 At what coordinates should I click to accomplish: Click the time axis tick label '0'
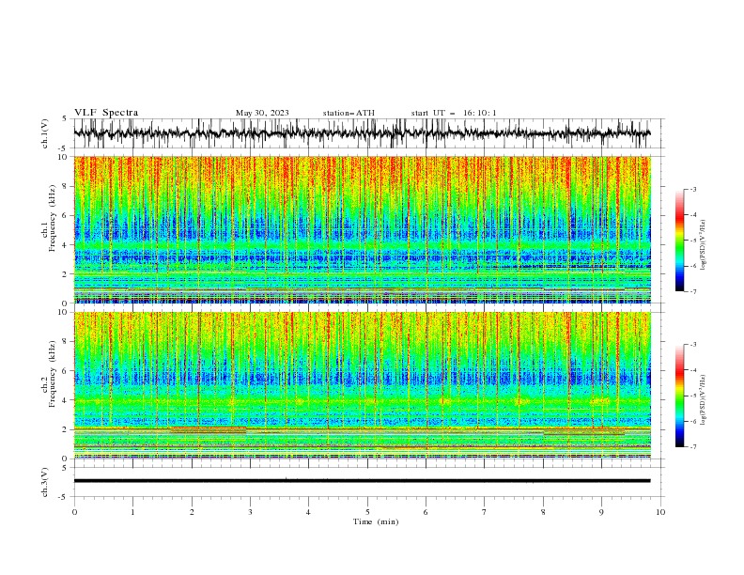[x=74, y=512]
